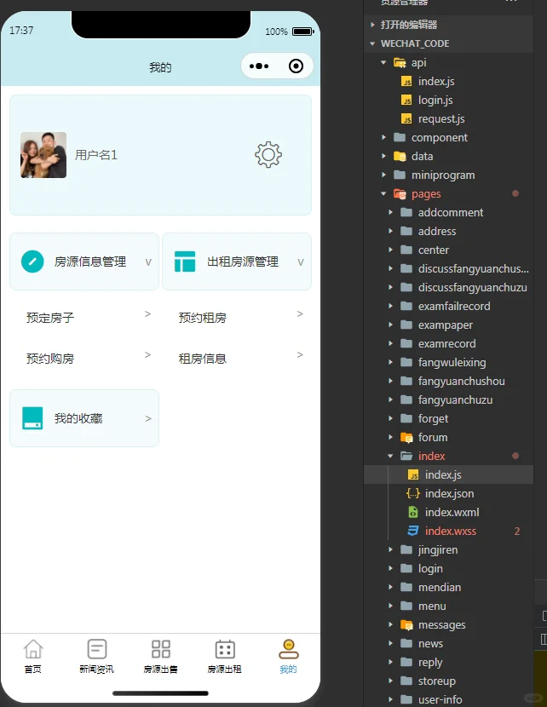The width and height of the screenshot is (547, 707).
Task: Open index.wxss file
Action: click(448, 532)
